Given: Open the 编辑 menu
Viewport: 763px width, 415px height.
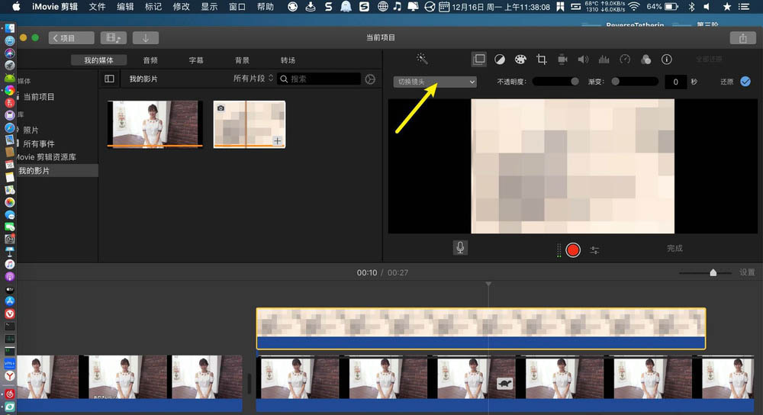Looking at the screenshot, I should pos(125,7).
